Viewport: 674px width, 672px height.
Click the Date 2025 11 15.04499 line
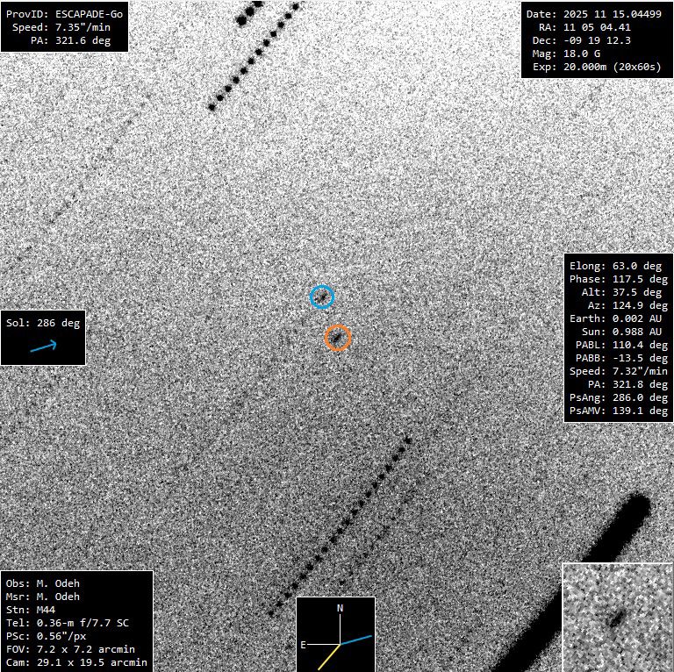click(593, 14)
